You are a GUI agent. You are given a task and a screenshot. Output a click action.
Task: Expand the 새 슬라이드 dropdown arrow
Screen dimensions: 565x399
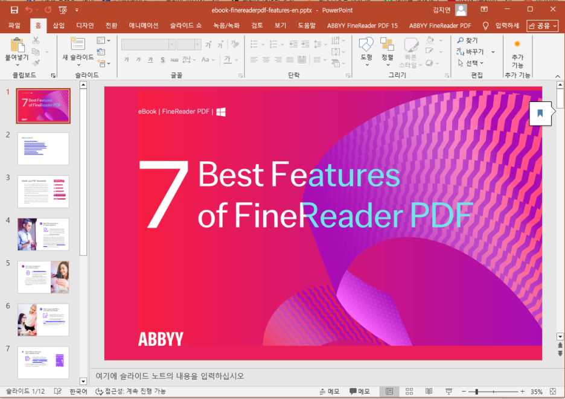(78, 65)
